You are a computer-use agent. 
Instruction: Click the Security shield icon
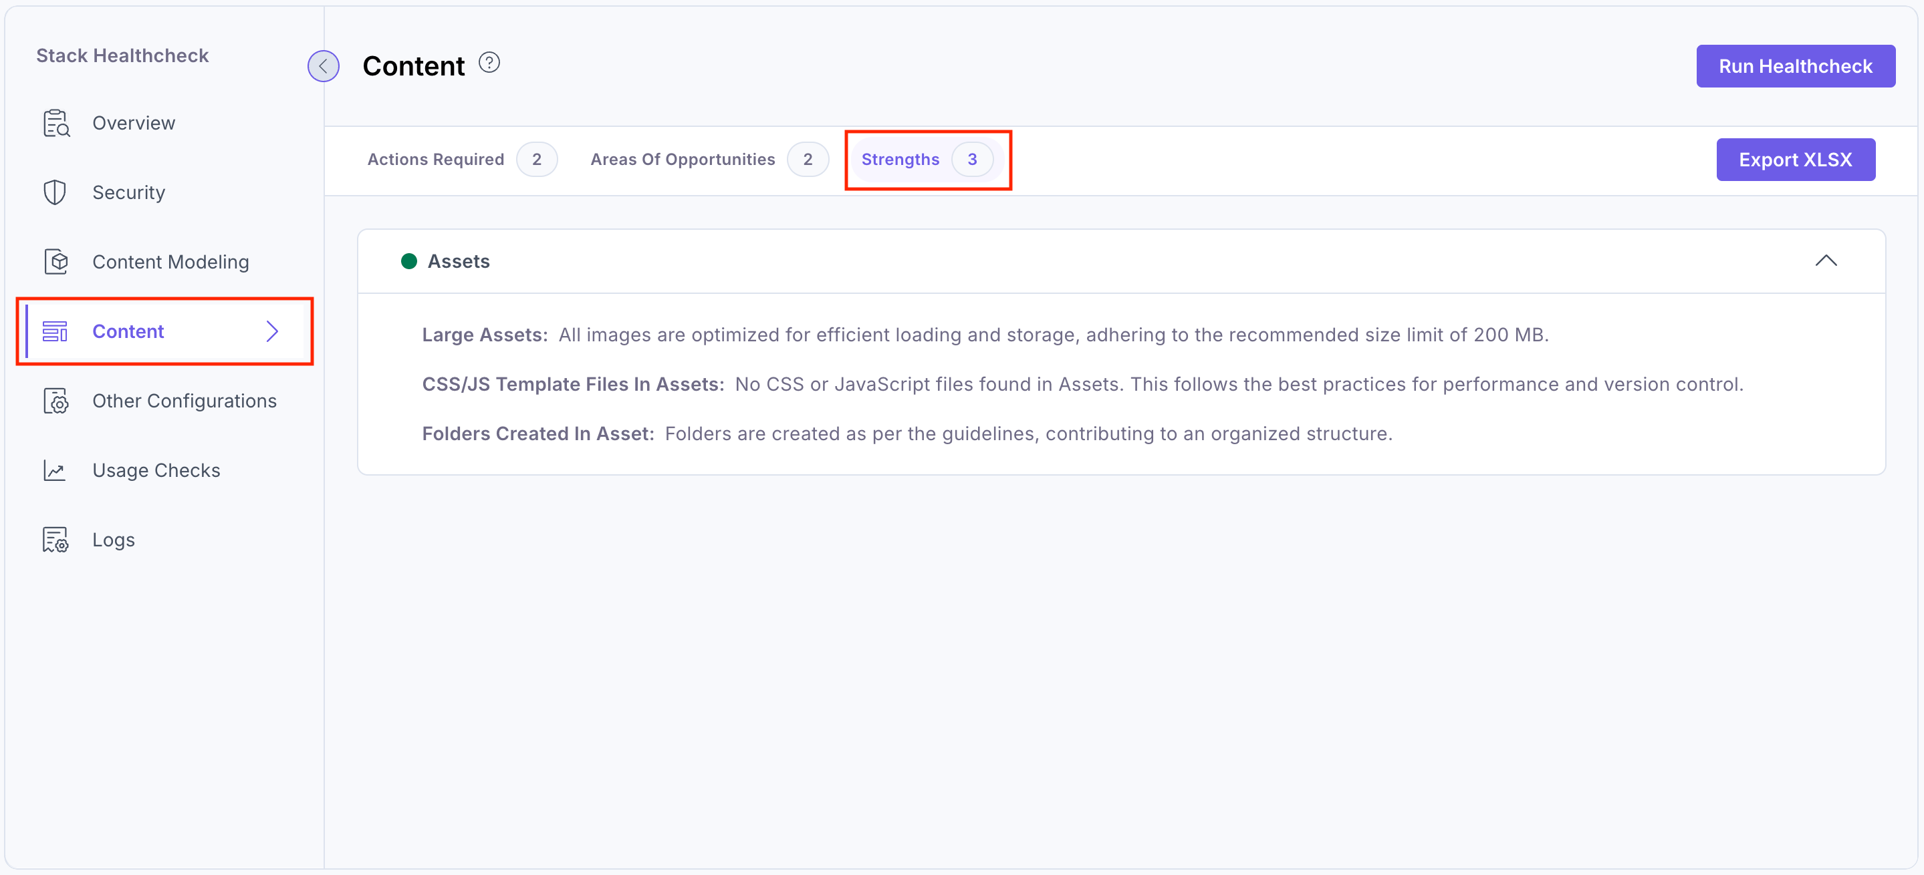coord(55,192)
